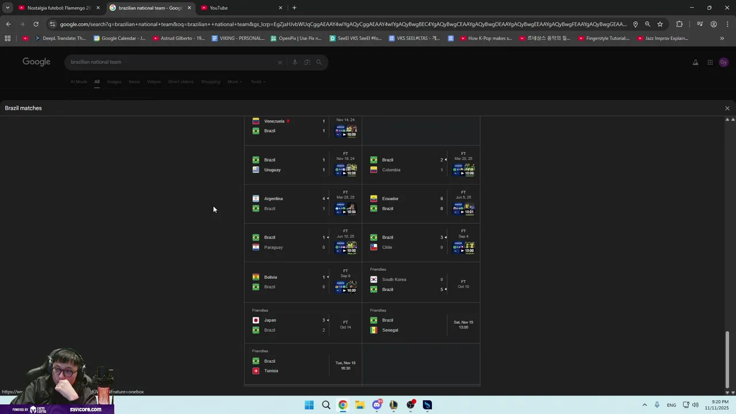Expand the bookmarks overflow chevron
This screenshot has width=736, height=414.
coord(722,39)
